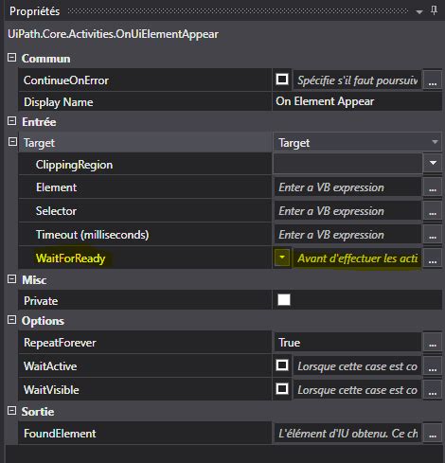Toggle the WaitVisible checkbox
Viewport: 445px width, 463px height.
click(282, 389)
